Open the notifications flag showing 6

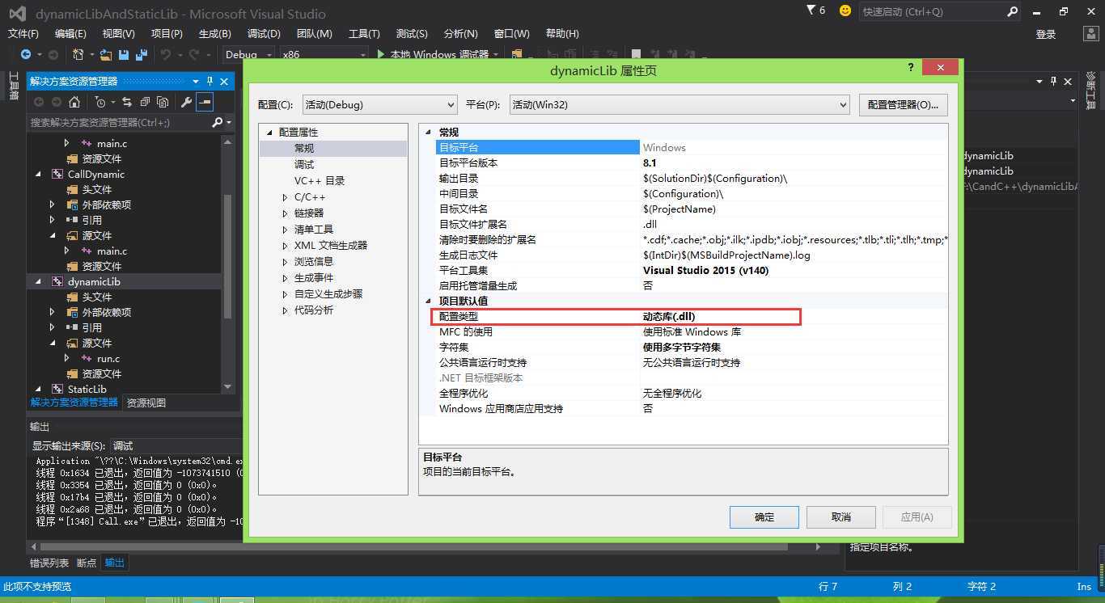(816, 11)
